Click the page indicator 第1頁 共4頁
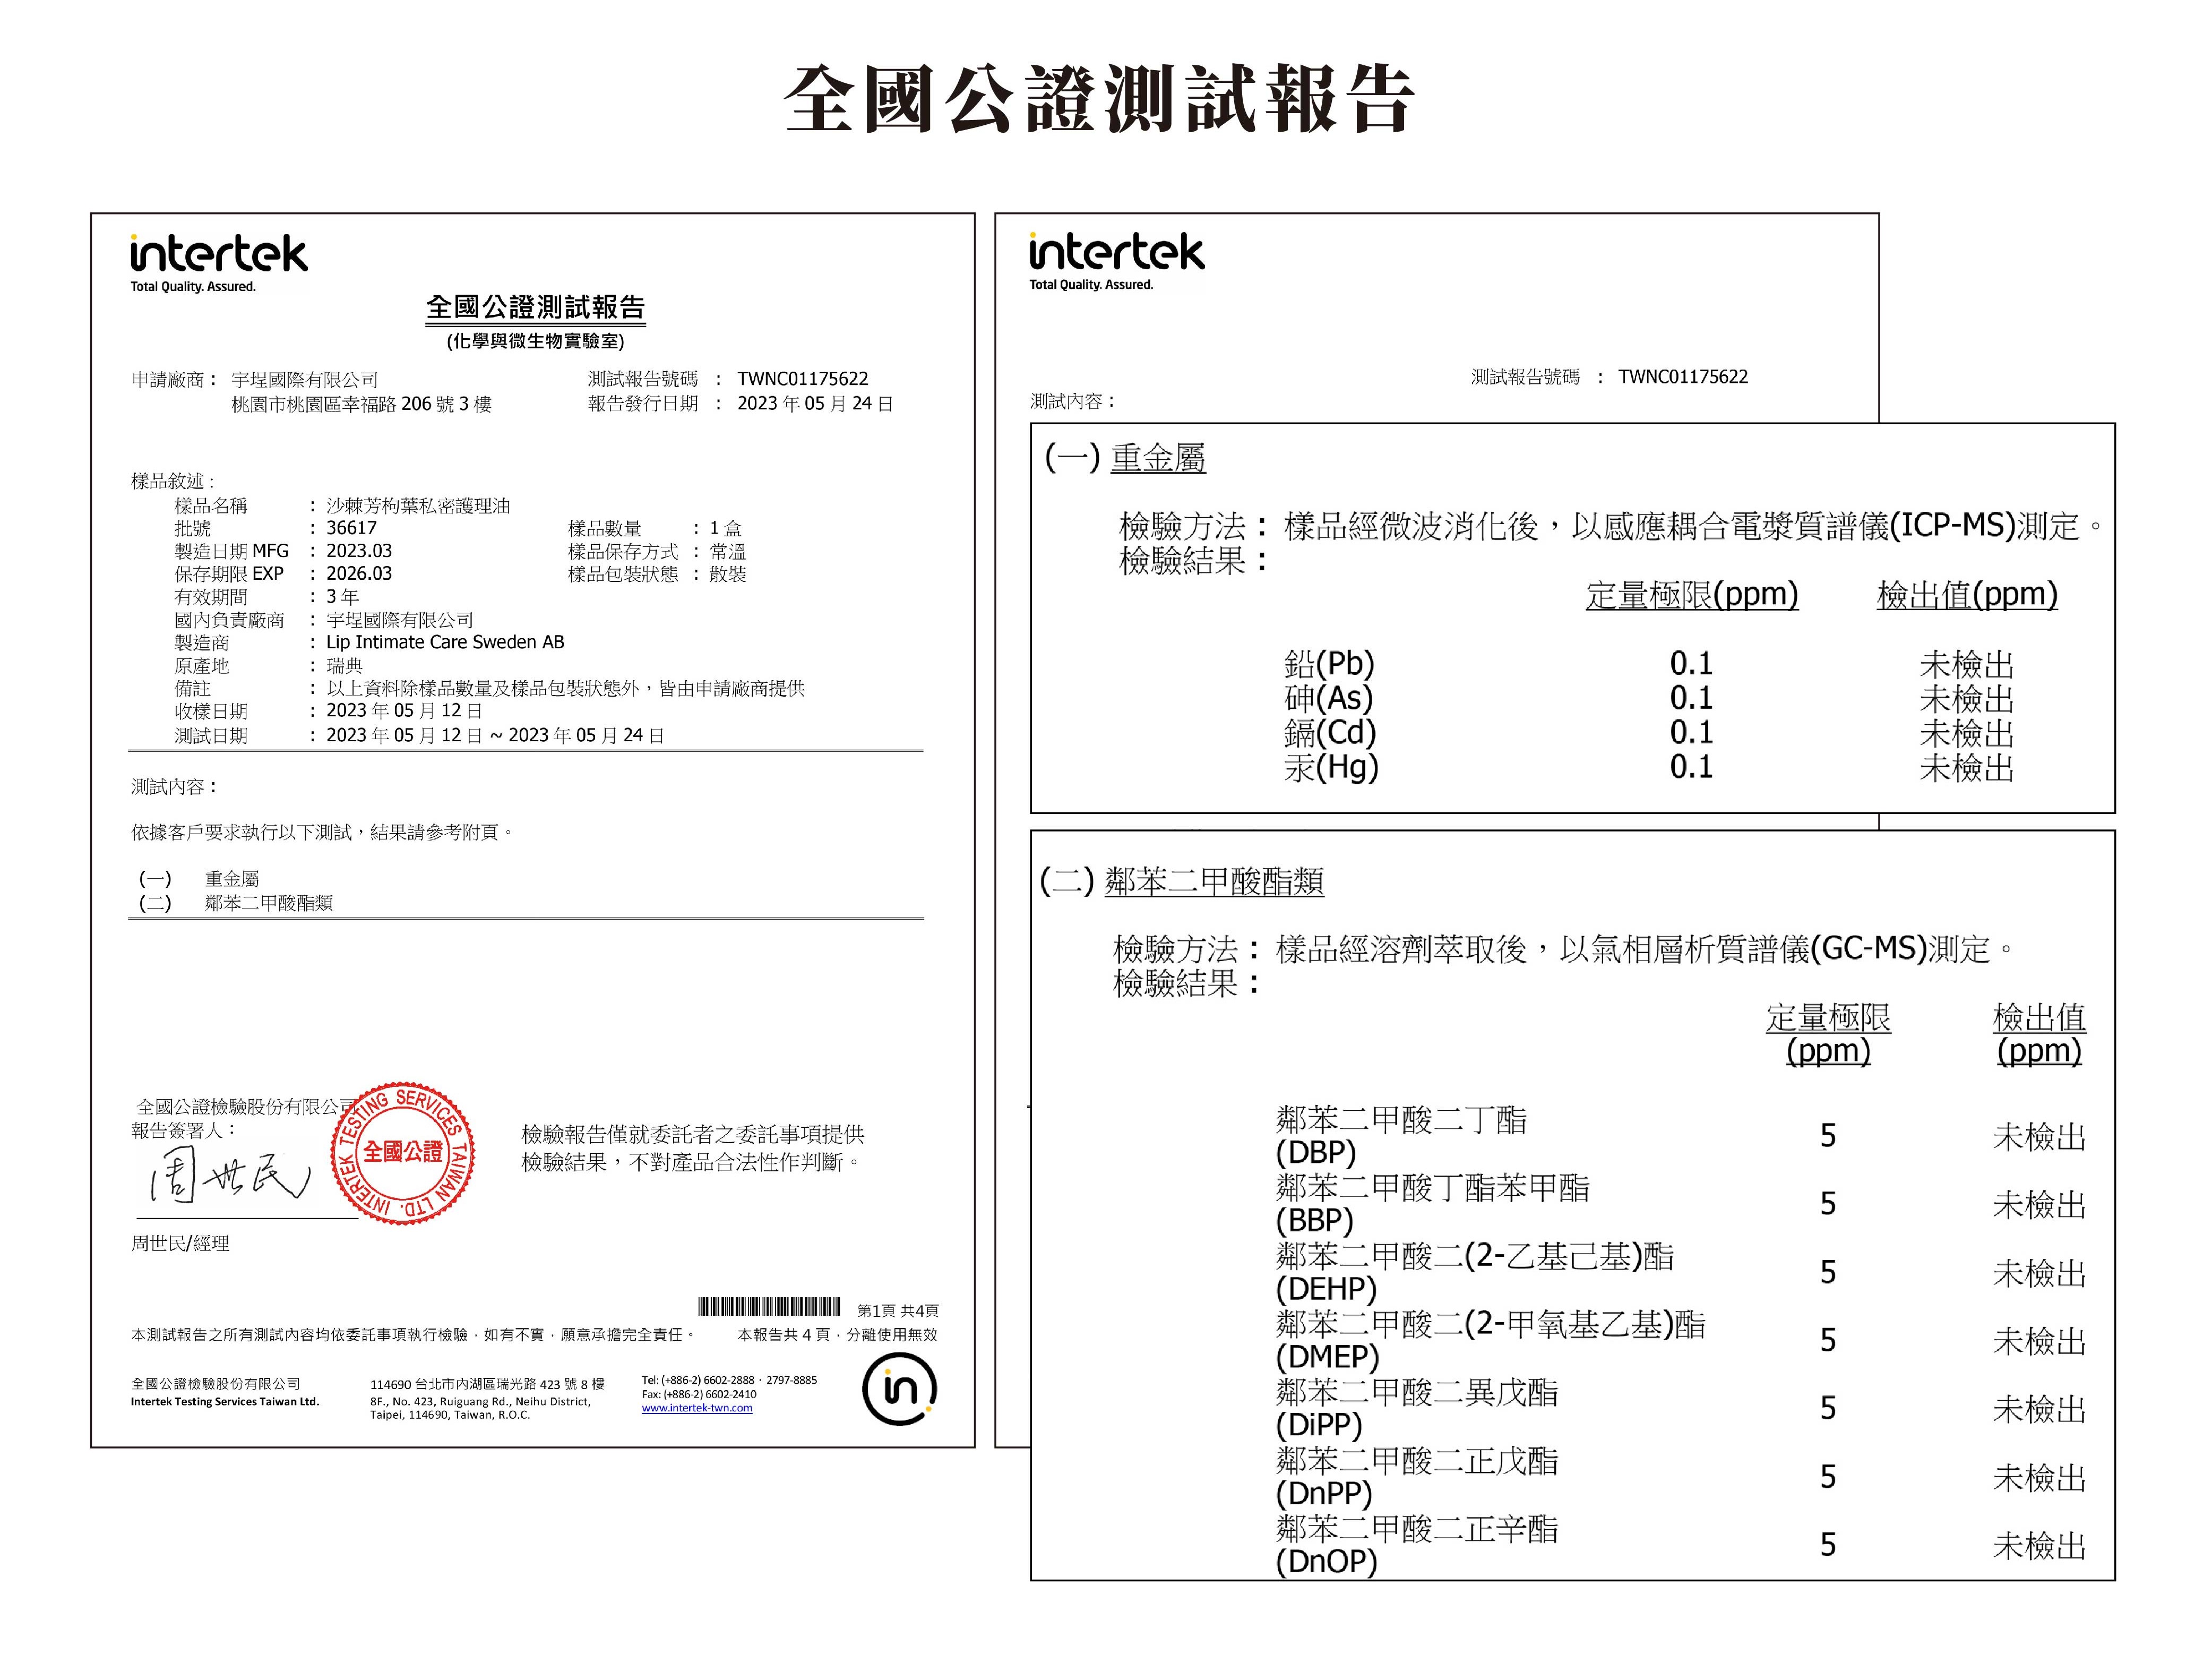This screenshot has width=2212, height=1671. [897, 1311]
